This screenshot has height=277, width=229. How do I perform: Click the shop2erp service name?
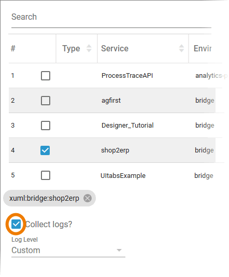click(x=115, y=150)
